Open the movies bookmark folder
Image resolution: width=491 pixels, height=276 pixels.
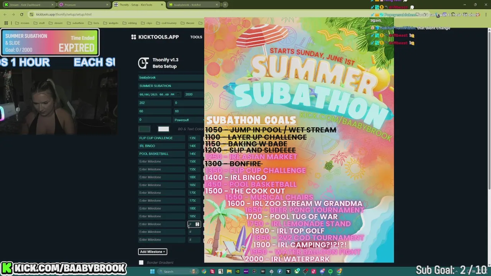point(22,23)
